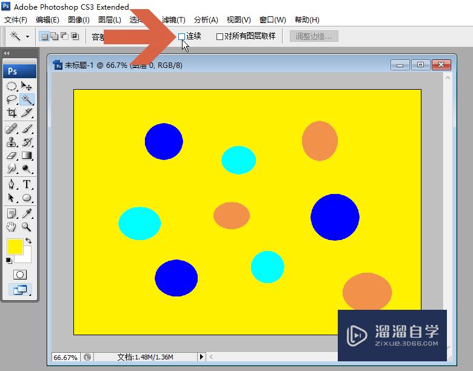473x371 pixels.
Task: Select the Type tool
Action: tap(27, 184)
